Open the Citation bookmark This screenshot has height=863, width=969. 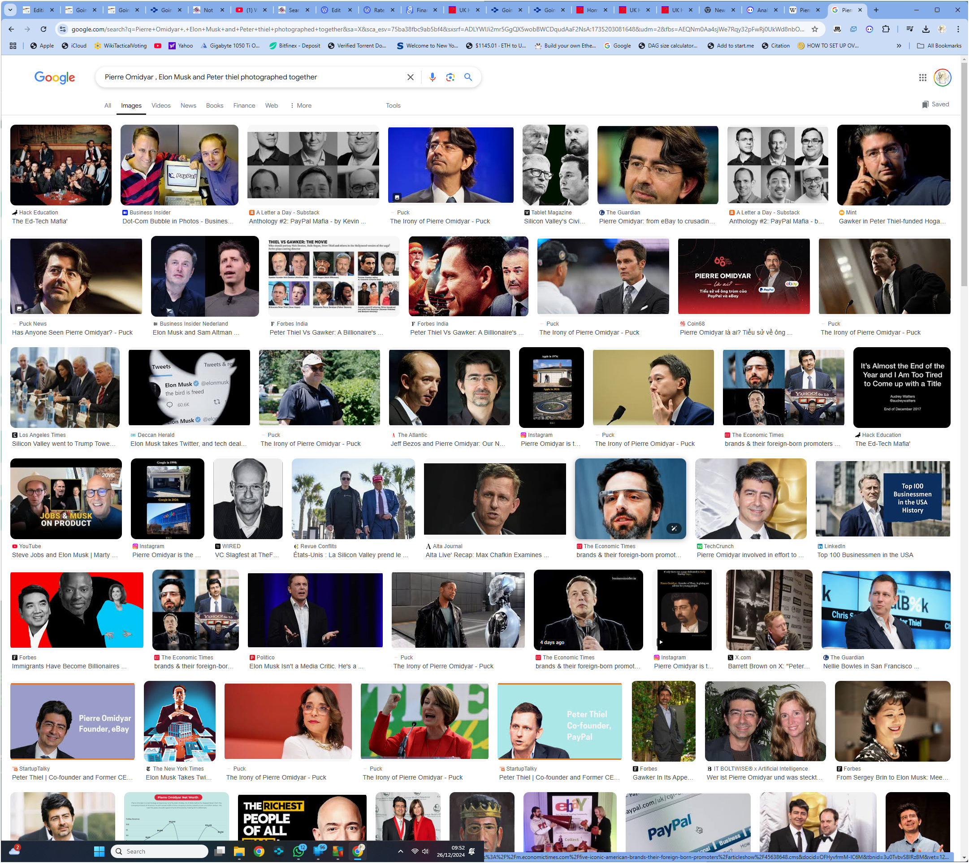775,46
